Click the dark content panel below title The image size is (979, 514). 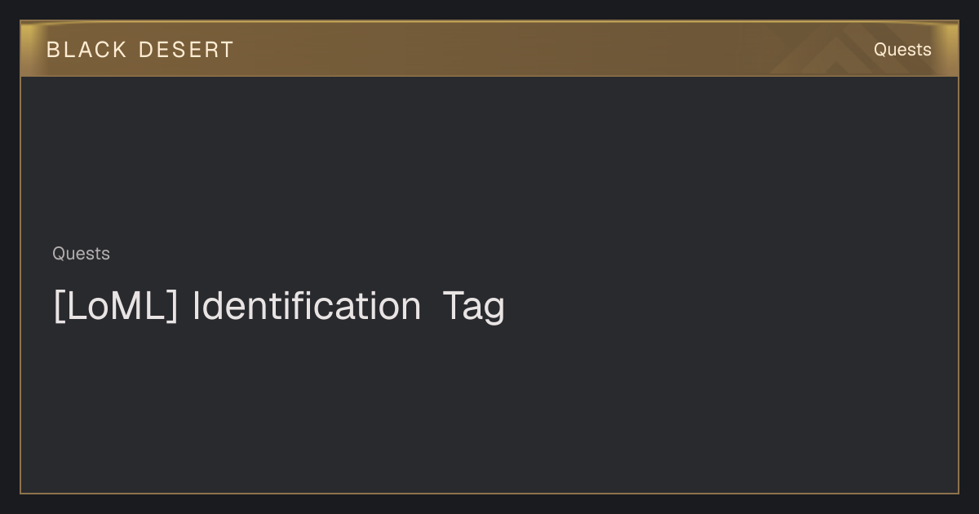[489, 408]
